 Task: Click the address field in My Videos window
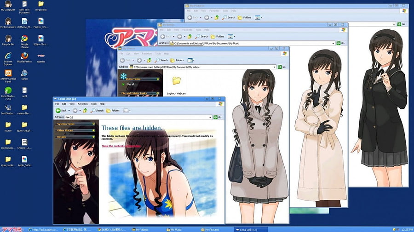(203, 67)
